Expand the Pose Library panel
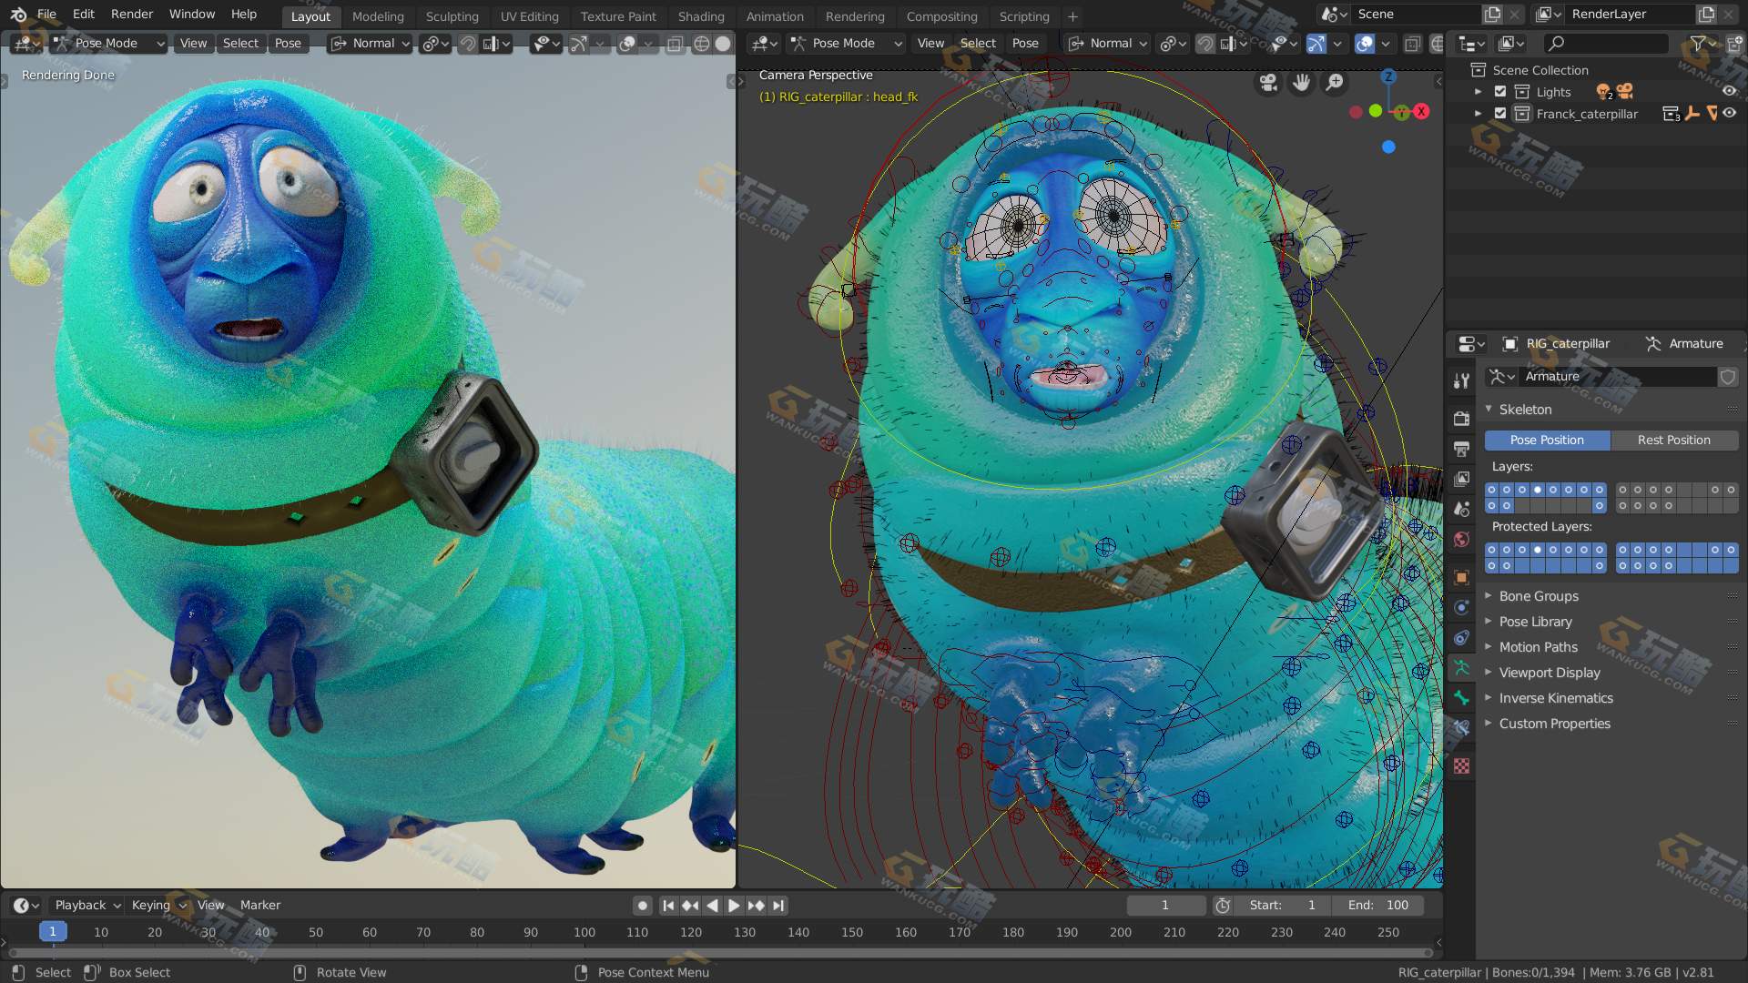The image size is (1748, 983). [x=1489, y=622]
